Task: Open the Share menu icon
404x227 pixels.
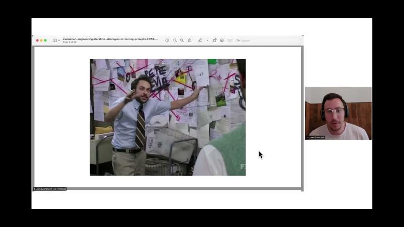Action: pos(190,40)
